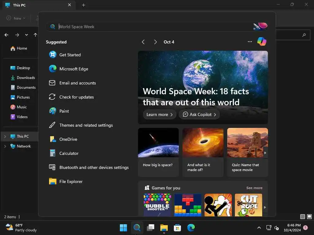Open Videos folder in navigation pane
Viewport: 314px width, 235px height.
[19, 117]
